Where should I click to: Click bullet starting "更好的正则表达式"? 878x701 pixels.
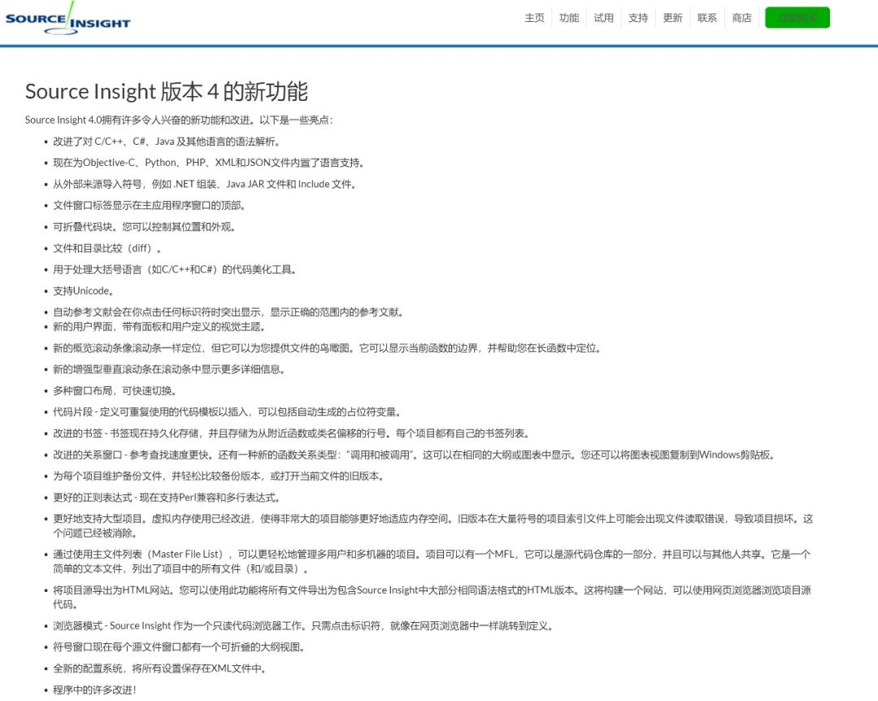167,496
